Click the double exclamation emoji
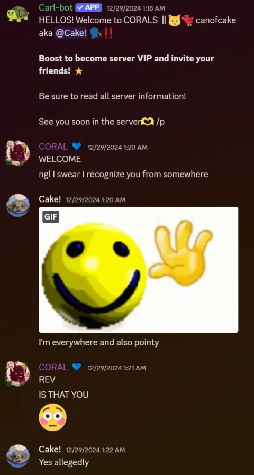254x475 pixels. [x=108, y=33]
